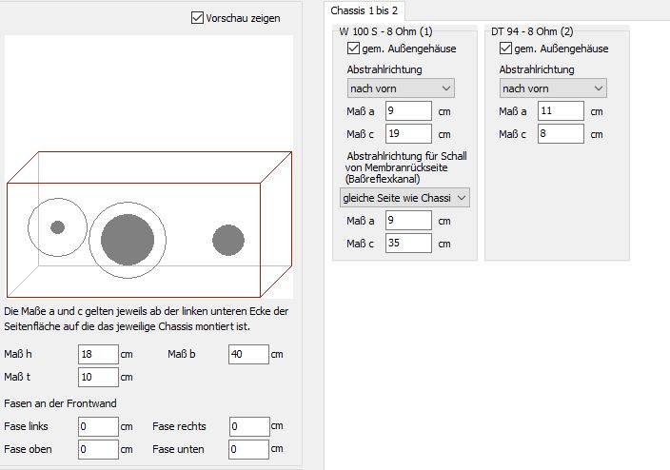Screen dimensions: 670x470
Task: Click the Fase links input field
Action: click(98, 426)
